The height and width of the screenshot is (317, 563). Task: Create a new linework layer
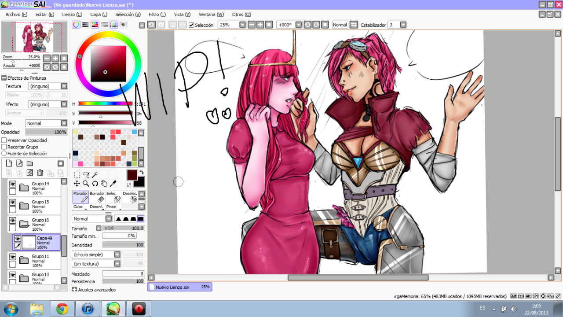click(19, 163)
